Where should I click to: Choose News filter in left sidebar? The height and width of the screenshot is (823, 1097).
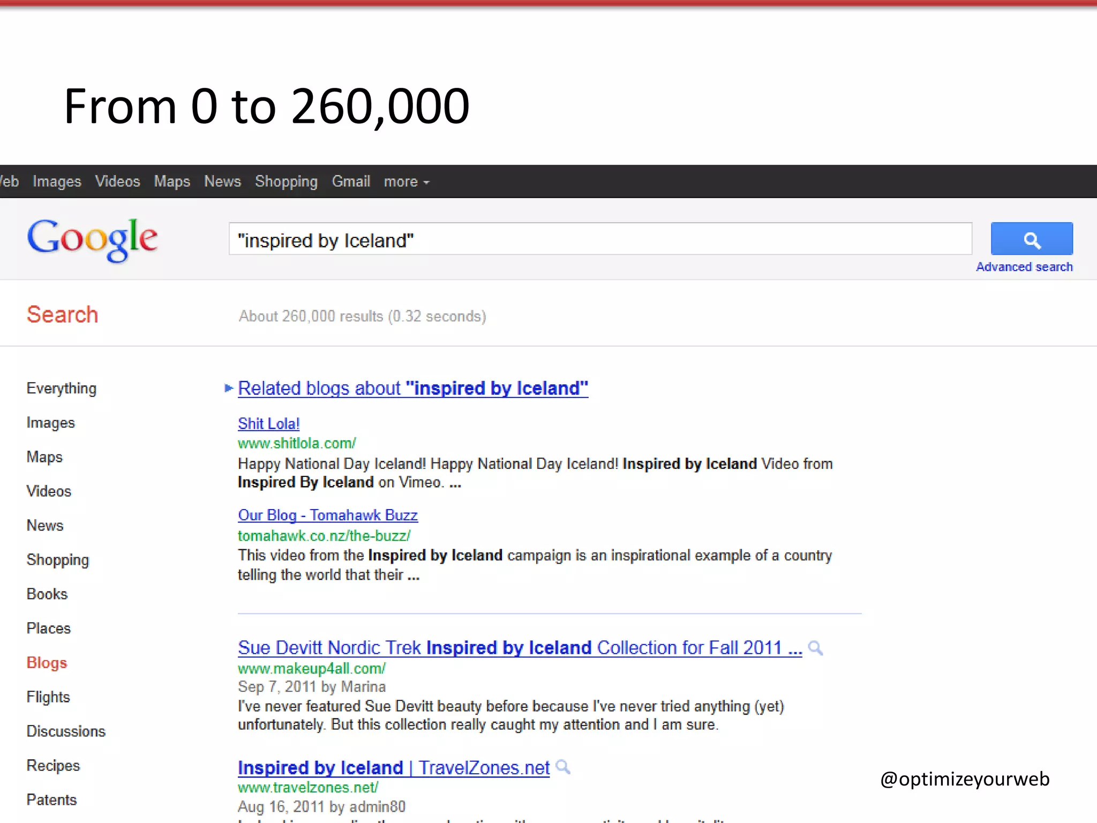pos(45,526)
